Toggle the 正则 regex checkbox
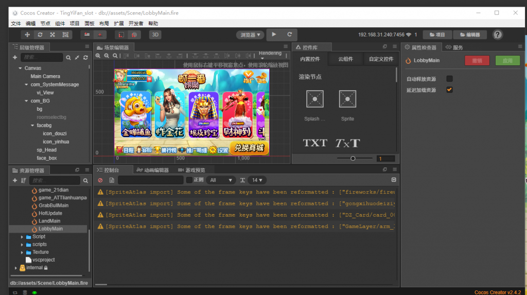 click(189, 180)
